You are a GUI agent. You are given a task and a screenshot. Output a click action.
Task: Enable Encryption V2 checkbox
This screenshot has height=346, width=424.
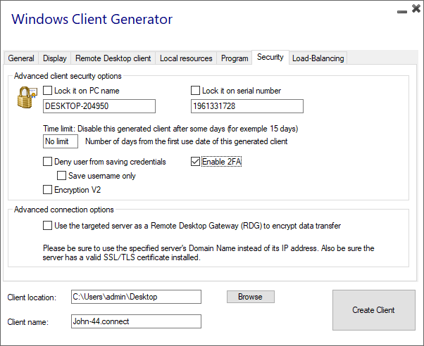(x=48, y=190)
